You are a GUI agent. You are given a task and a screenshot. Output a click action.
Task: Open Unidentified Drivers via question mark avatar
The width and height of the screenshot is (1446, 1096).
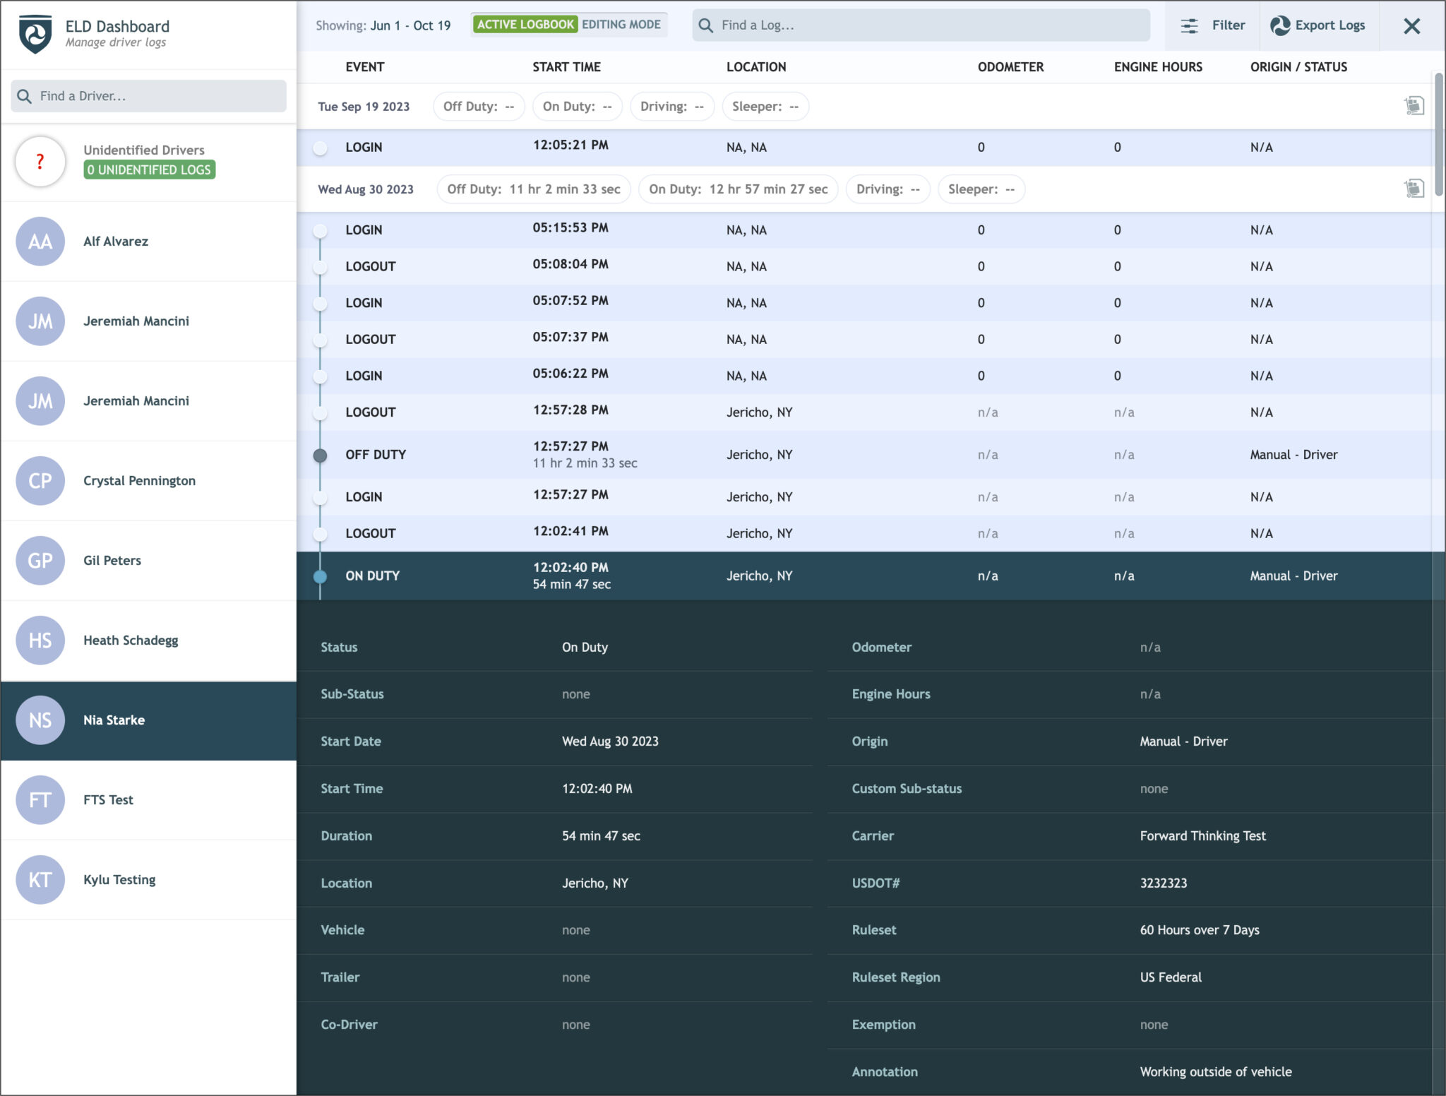point(40,162)
